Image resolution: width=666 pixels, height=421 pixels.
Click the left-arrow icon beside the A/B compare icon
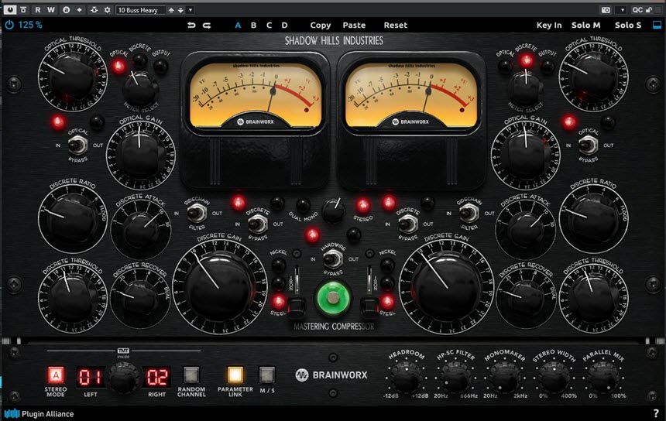pos(79,9)
